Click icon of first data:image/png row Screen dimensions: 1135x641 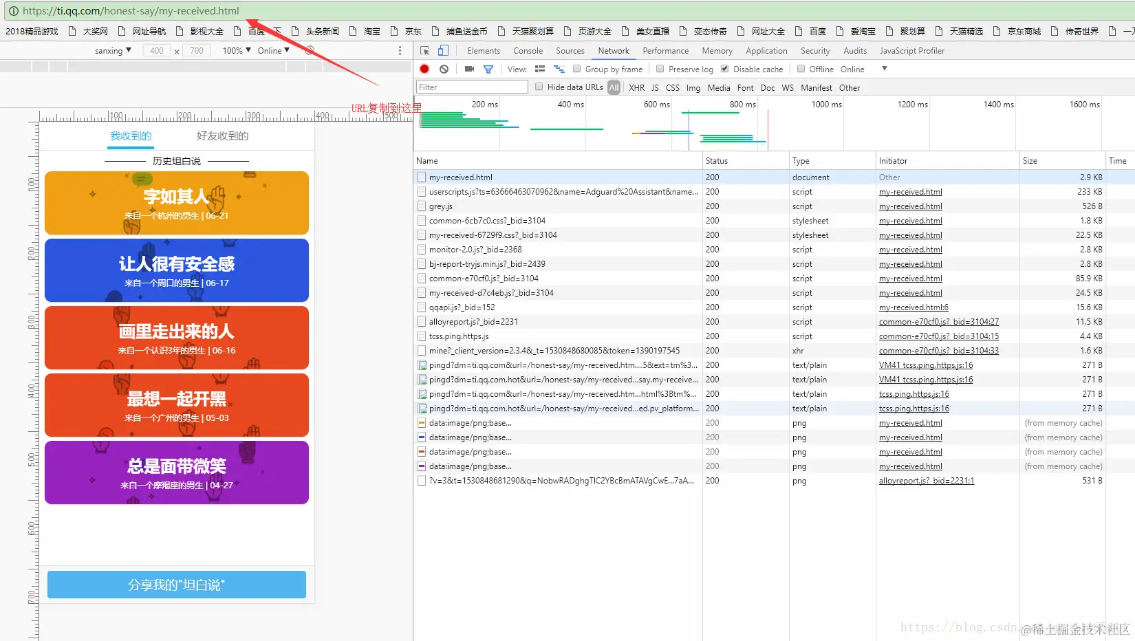click(x=422, y=423)
